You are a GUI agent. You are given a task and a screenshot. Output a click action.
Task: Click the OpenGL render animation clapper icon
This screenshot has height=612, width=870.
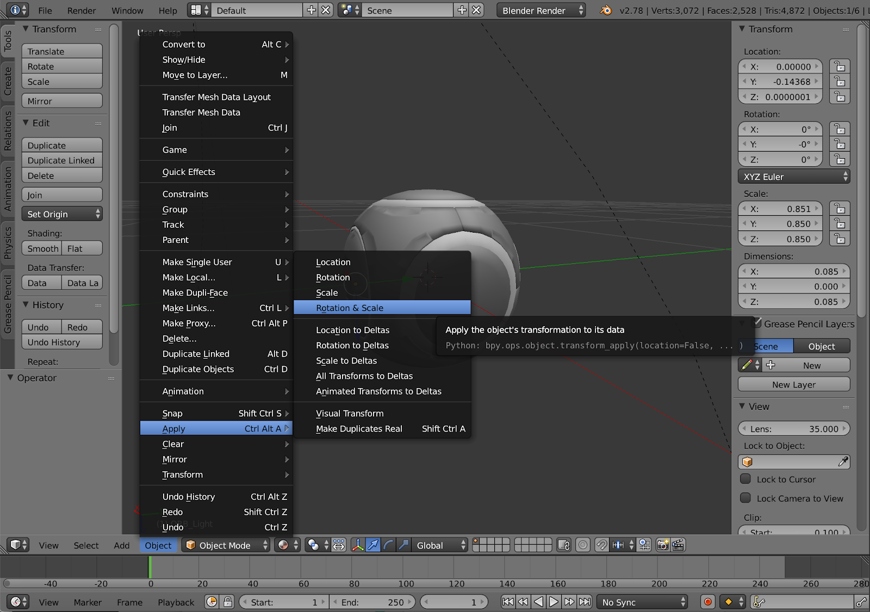click(678, 545)
